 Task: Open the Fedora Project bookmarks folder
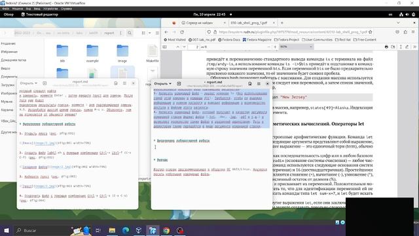coord(287,39)
